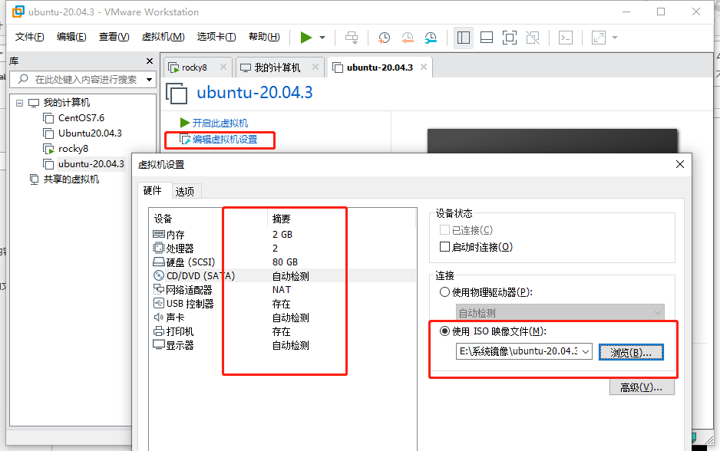
Task: Click the green power-on play toolbar icon
Action: point(306,37)
